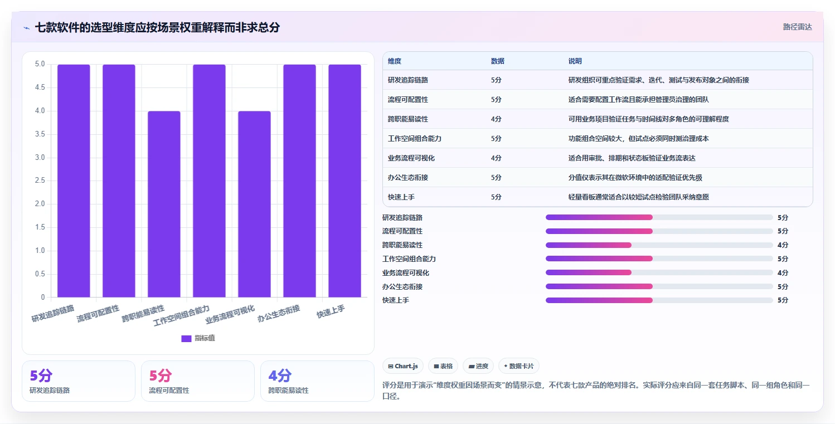This screenshot has height=424, width=835.
Task: Click the 说明 column header in the table
Action: (x=575, y=61)
